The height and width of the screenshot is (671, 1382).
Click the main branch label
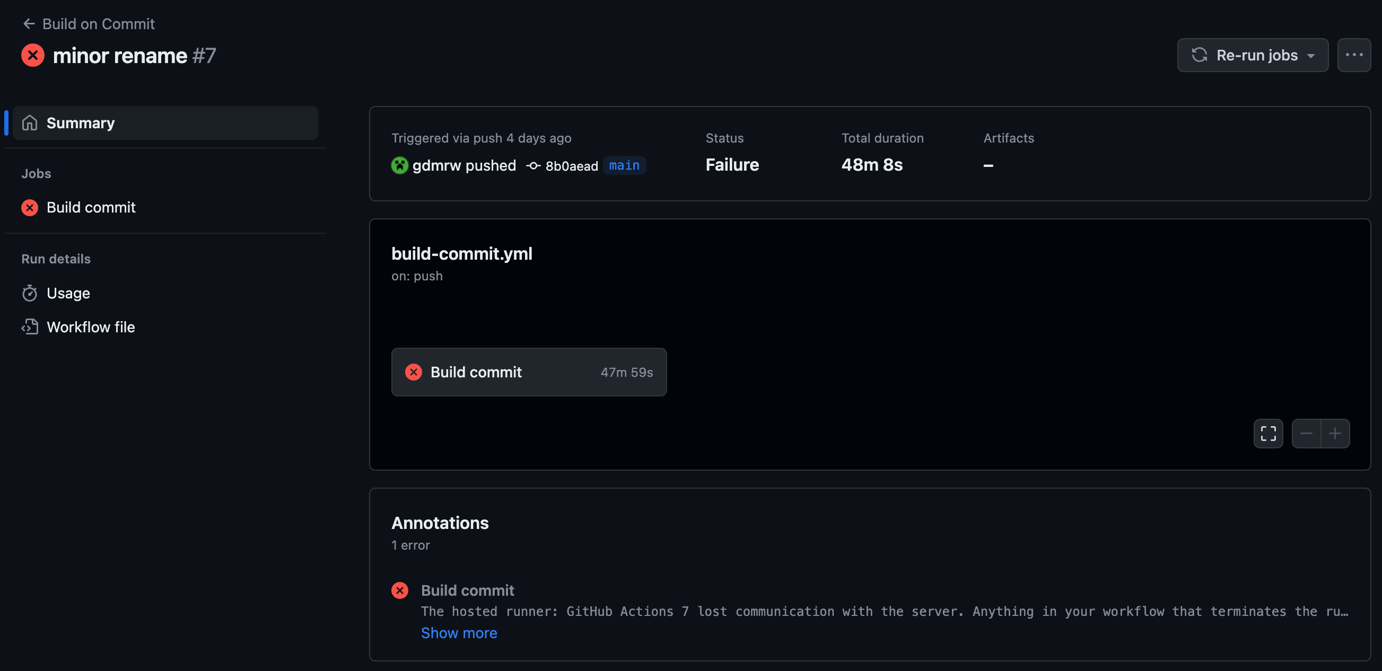coord(624,165)
